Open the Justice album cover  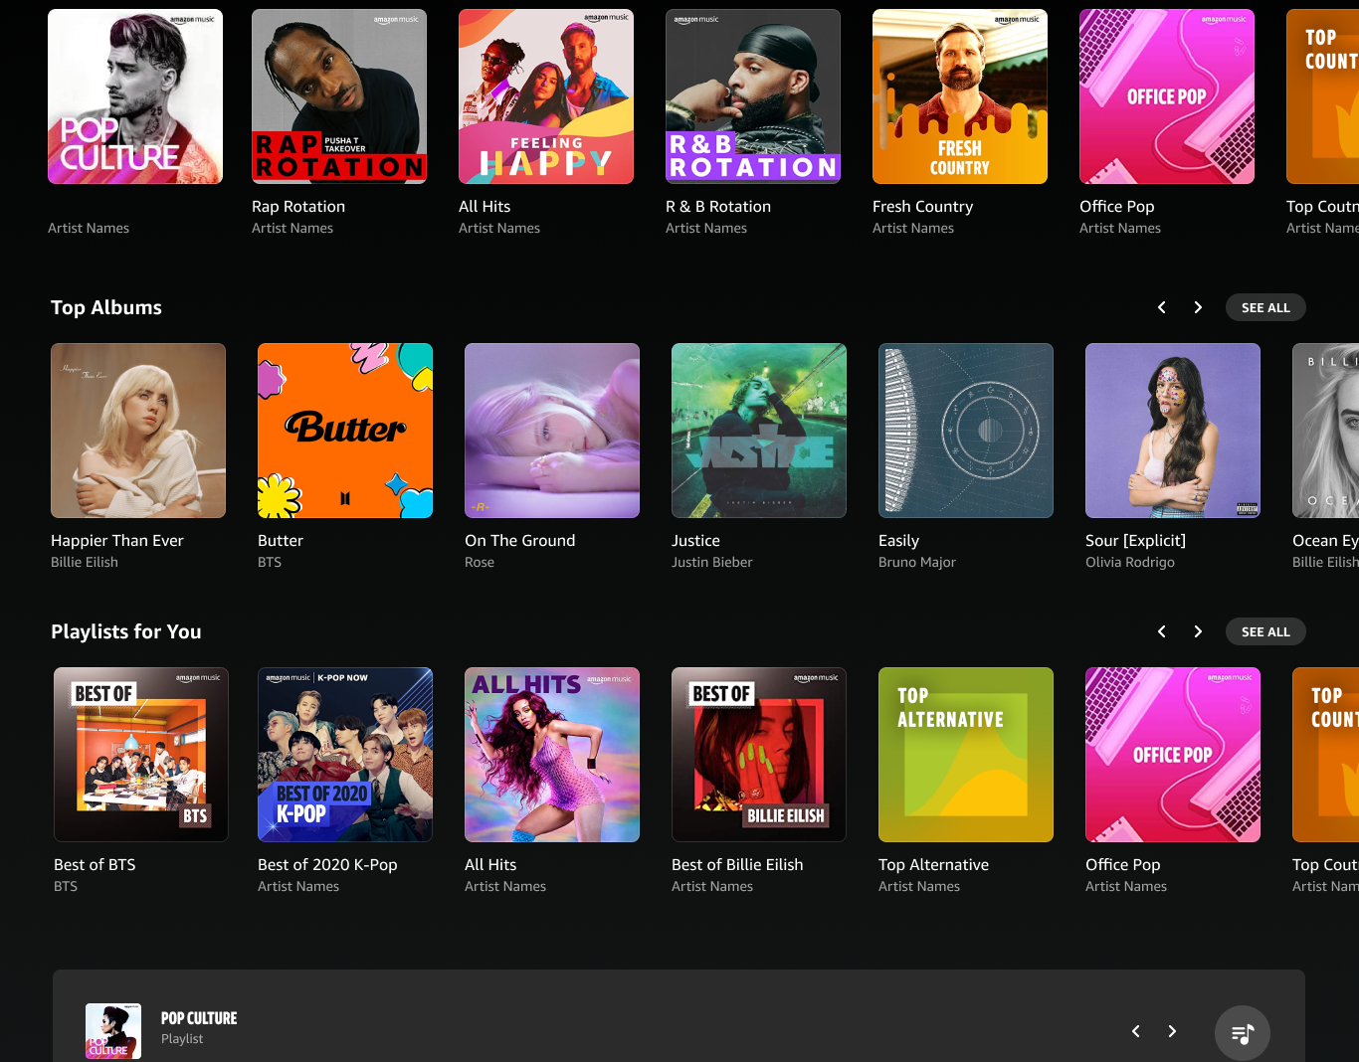(x=759, y=431)
